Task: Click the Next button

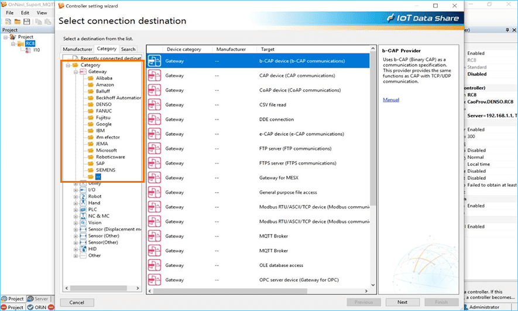Action: point(402,302)
